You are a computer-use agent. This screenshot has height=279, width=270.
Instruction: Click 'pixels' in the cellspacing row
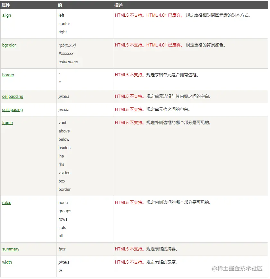pyautogui.click(x=64, y=110)
